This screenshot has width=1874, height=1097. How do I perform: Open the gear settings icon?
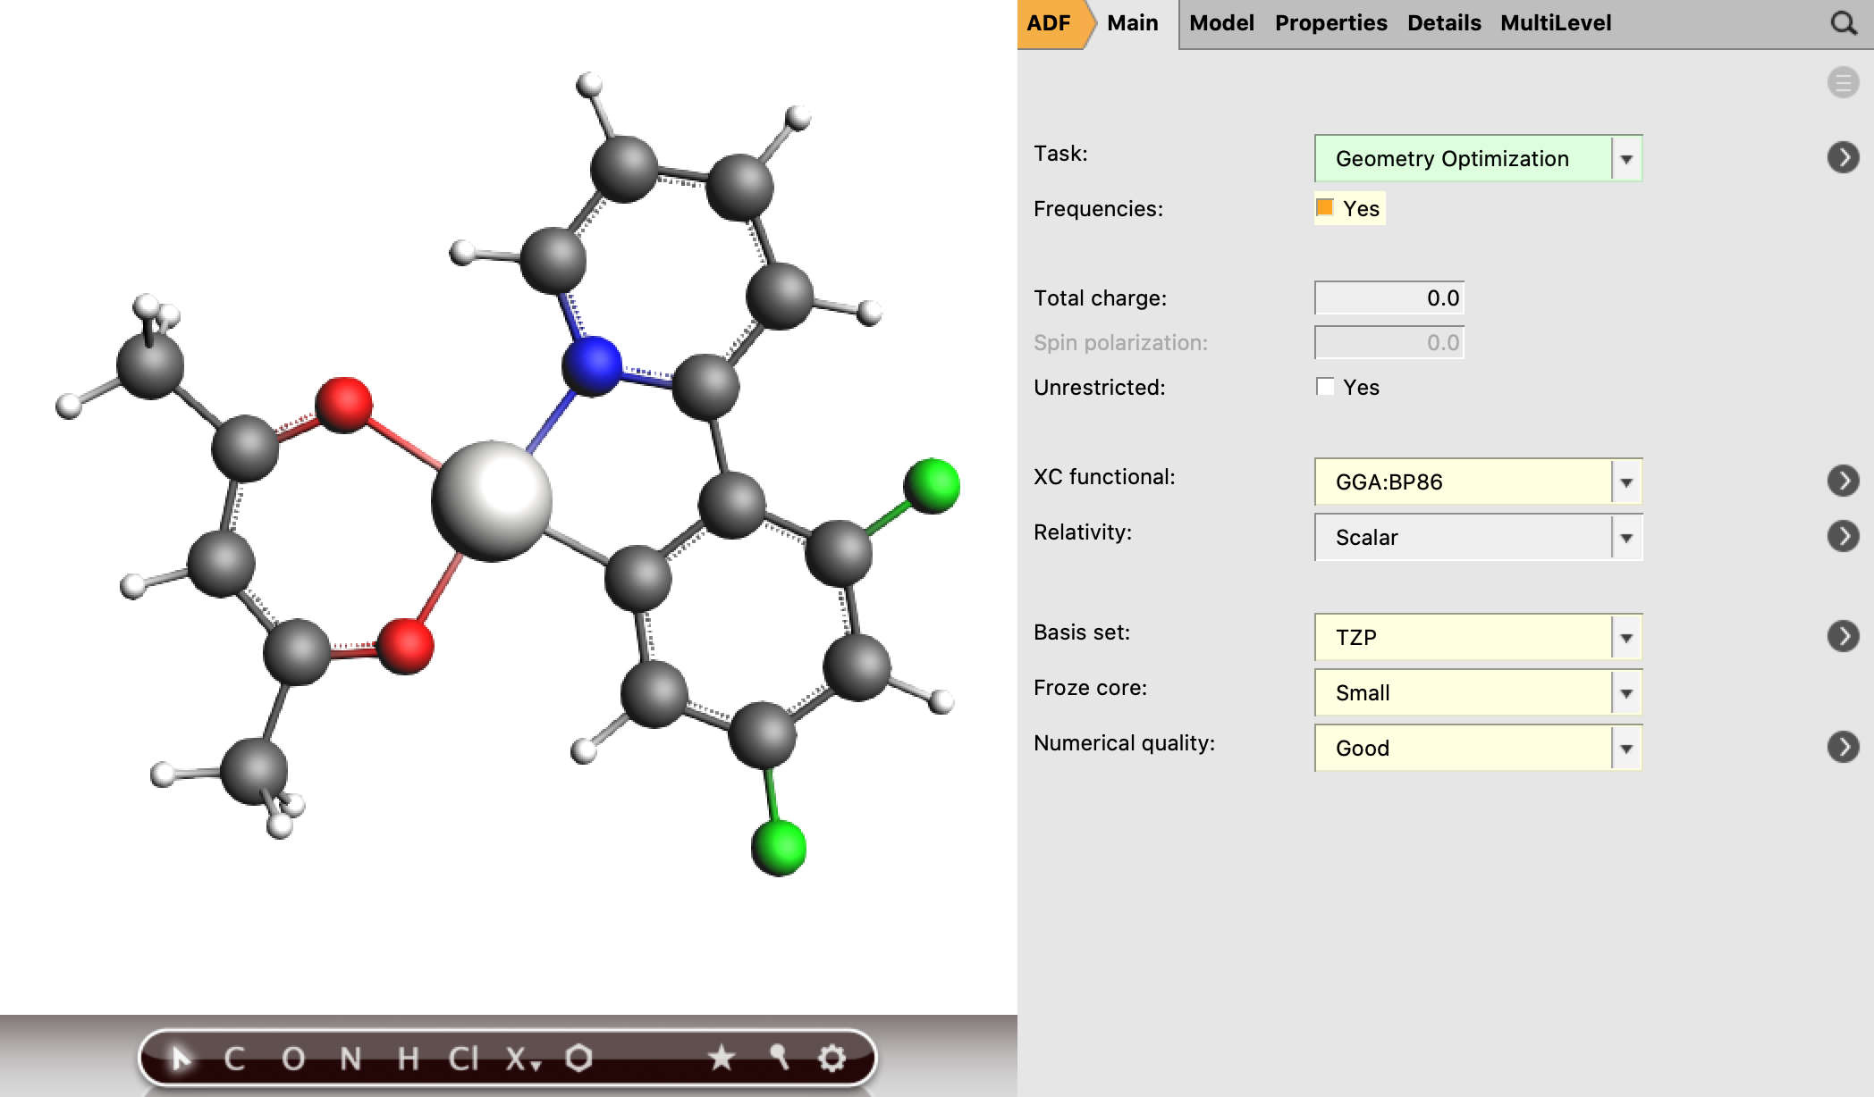(x=831, y=1059)
